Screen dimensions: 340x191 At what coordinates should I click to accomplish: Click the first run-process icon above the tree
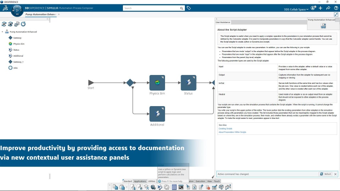[x=4, y=24]
